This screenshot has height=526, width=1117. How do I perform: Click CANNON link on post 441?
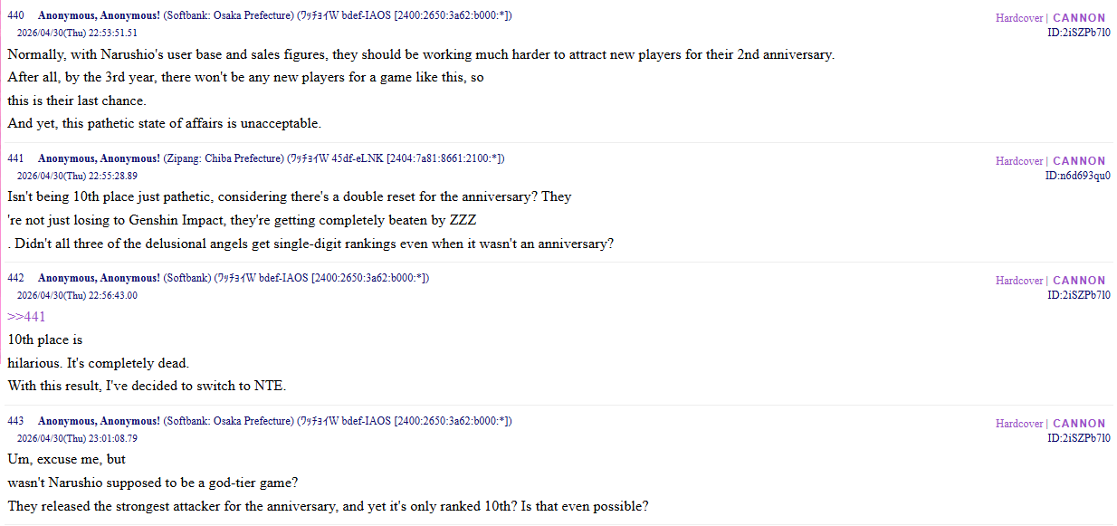[x=1079, y=161]
